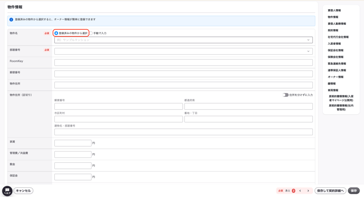This screenshot has height=197, width=364.
Task: Click the red required-remaining count badge
Action: click(293, 191)
